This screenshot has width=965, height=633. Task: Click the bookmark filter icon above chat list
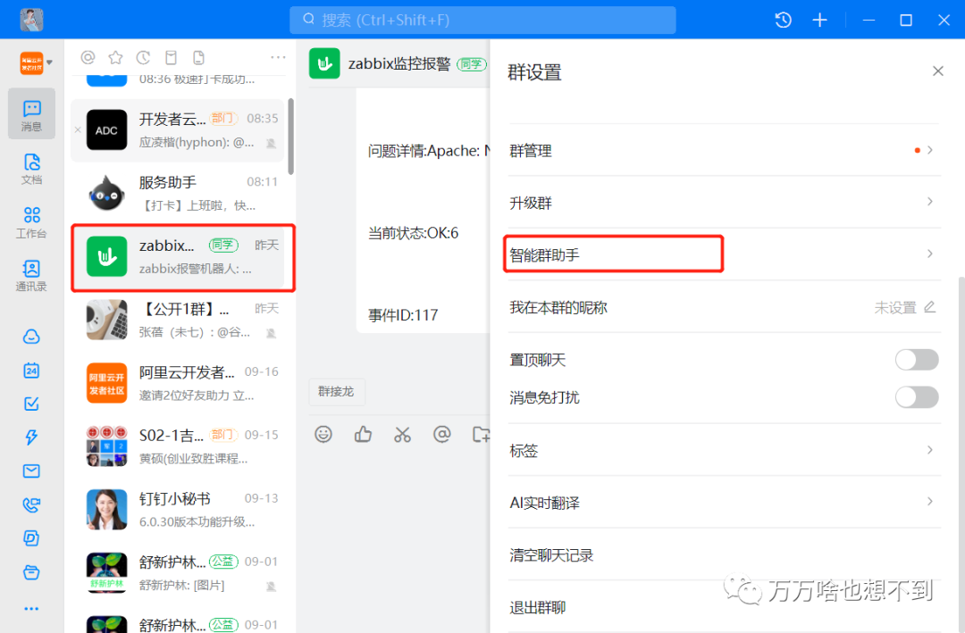(x=171, y=58)
